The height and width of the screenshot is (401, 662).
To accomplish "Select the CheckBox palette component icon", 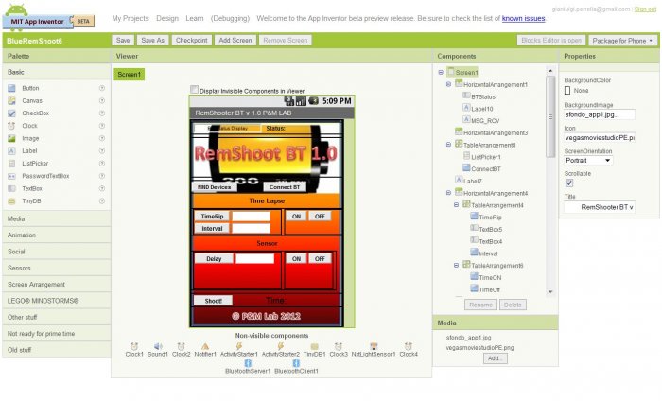I will [11, 113].
